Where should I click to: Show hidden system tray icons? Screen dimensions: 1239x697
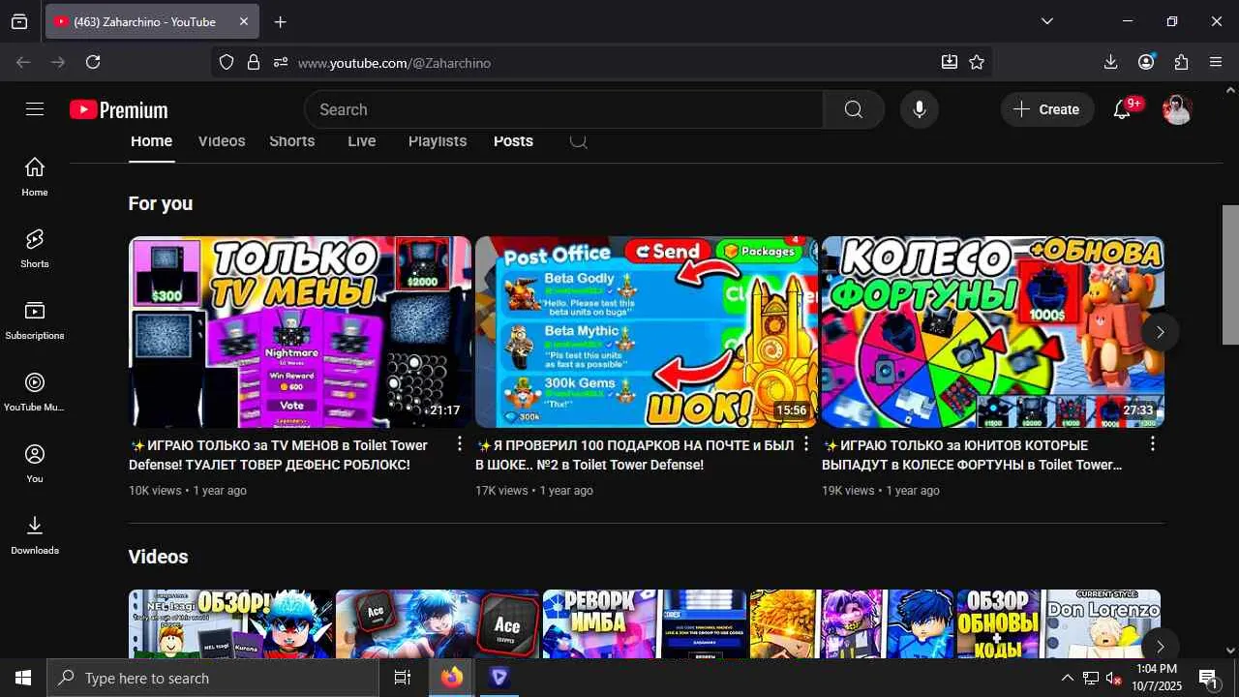1067,679
